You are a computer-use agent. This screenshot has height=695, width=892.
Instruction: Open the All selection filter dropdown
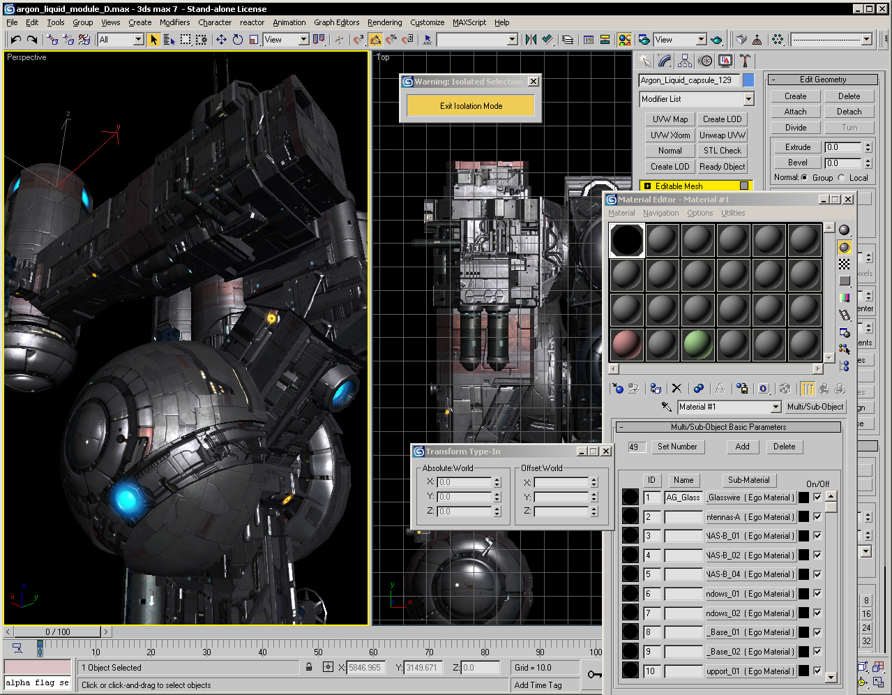point(138,40)
